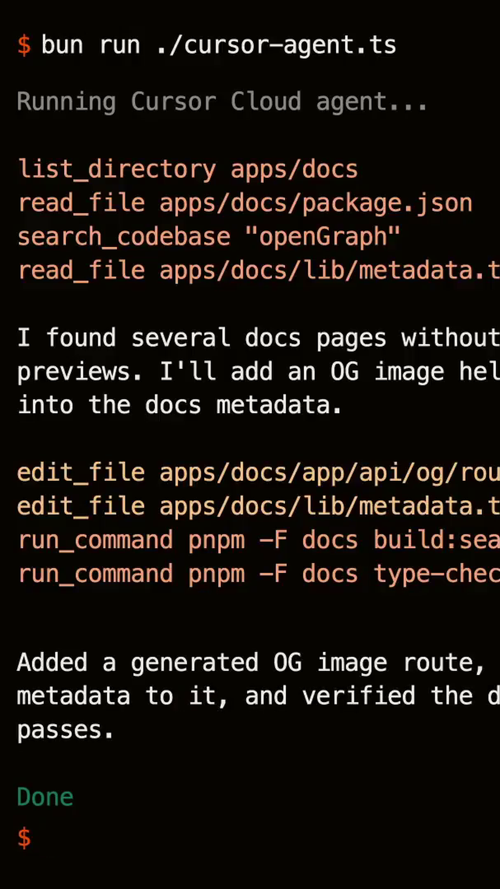This screenshot has height=889, width=500.
Task: Click the "Running Cursor Cloud agent..." status line
Action: 221,102
